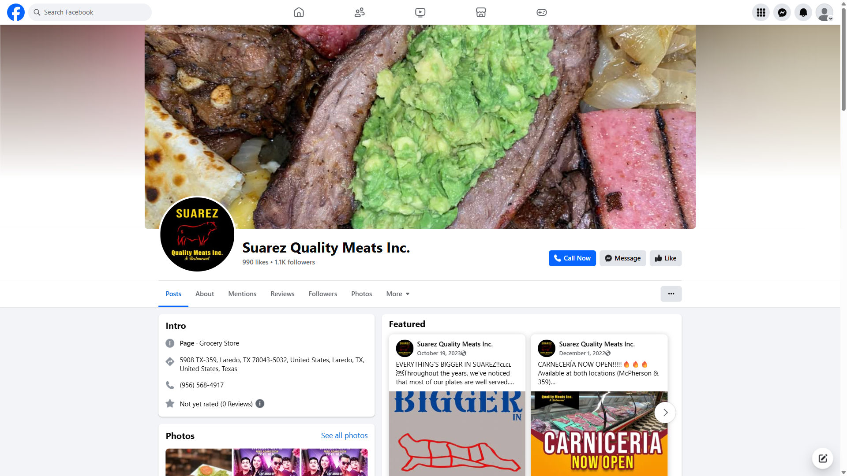This screenshot has height=476, width=847.
Task: Open the Facebook Home icon
Action: click(299, 12)
